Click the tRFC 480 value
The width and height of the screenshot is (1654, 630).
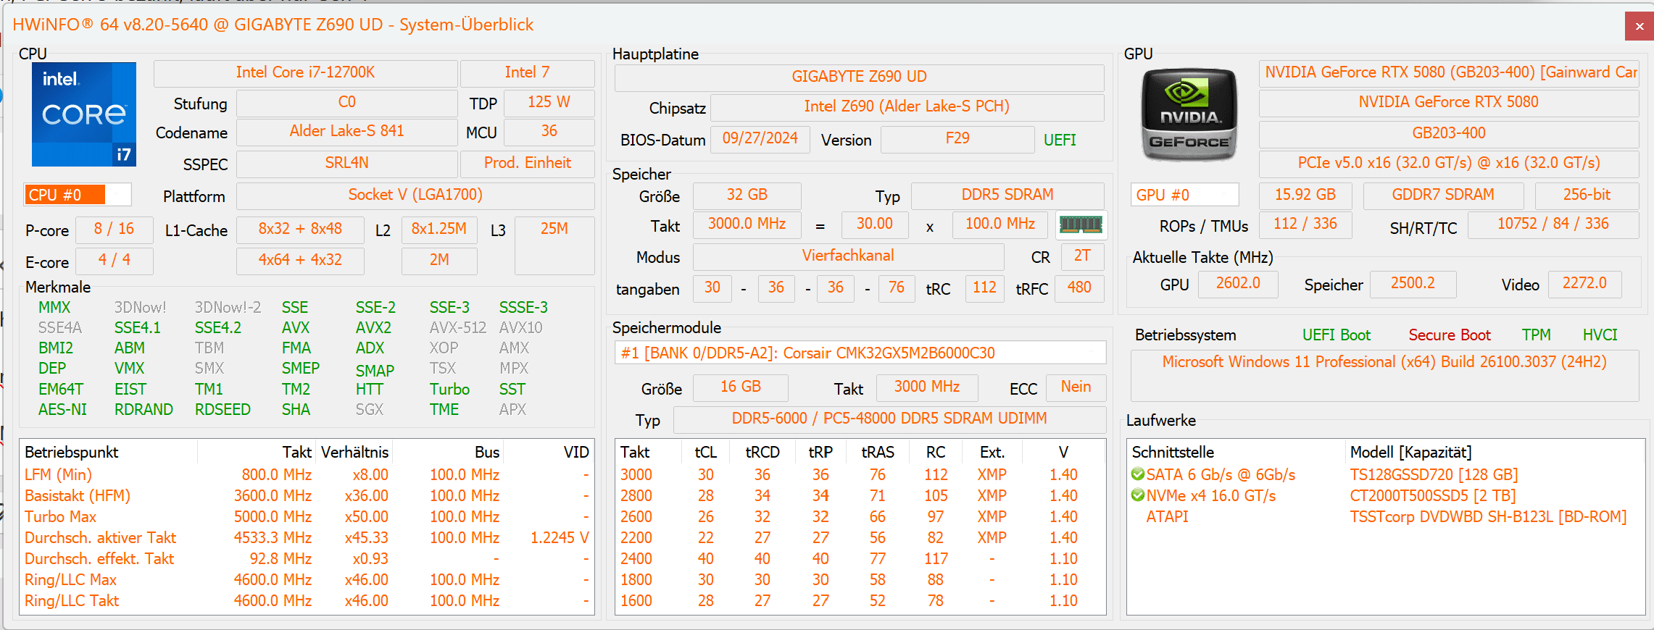1079,287
